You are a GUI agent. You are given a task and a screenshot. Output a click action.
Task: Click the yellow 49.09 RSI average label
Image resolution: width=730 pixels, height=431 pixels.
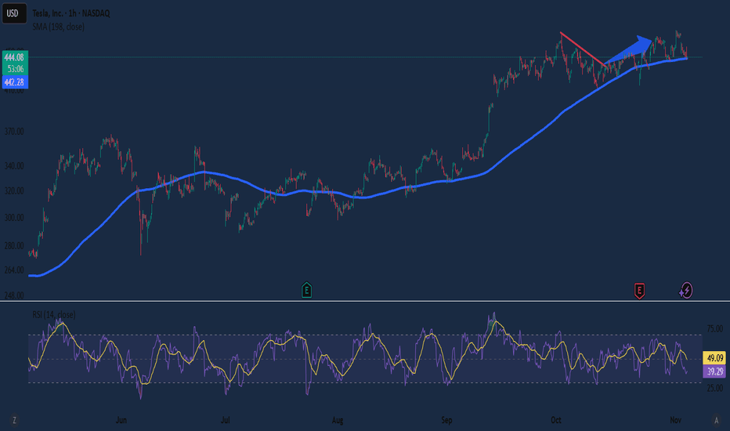click(x=714, y=355)
